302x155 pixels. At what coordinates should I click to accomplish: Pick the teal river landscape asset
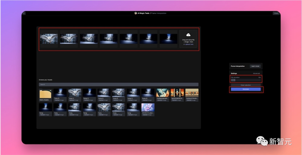click(162, 95)
